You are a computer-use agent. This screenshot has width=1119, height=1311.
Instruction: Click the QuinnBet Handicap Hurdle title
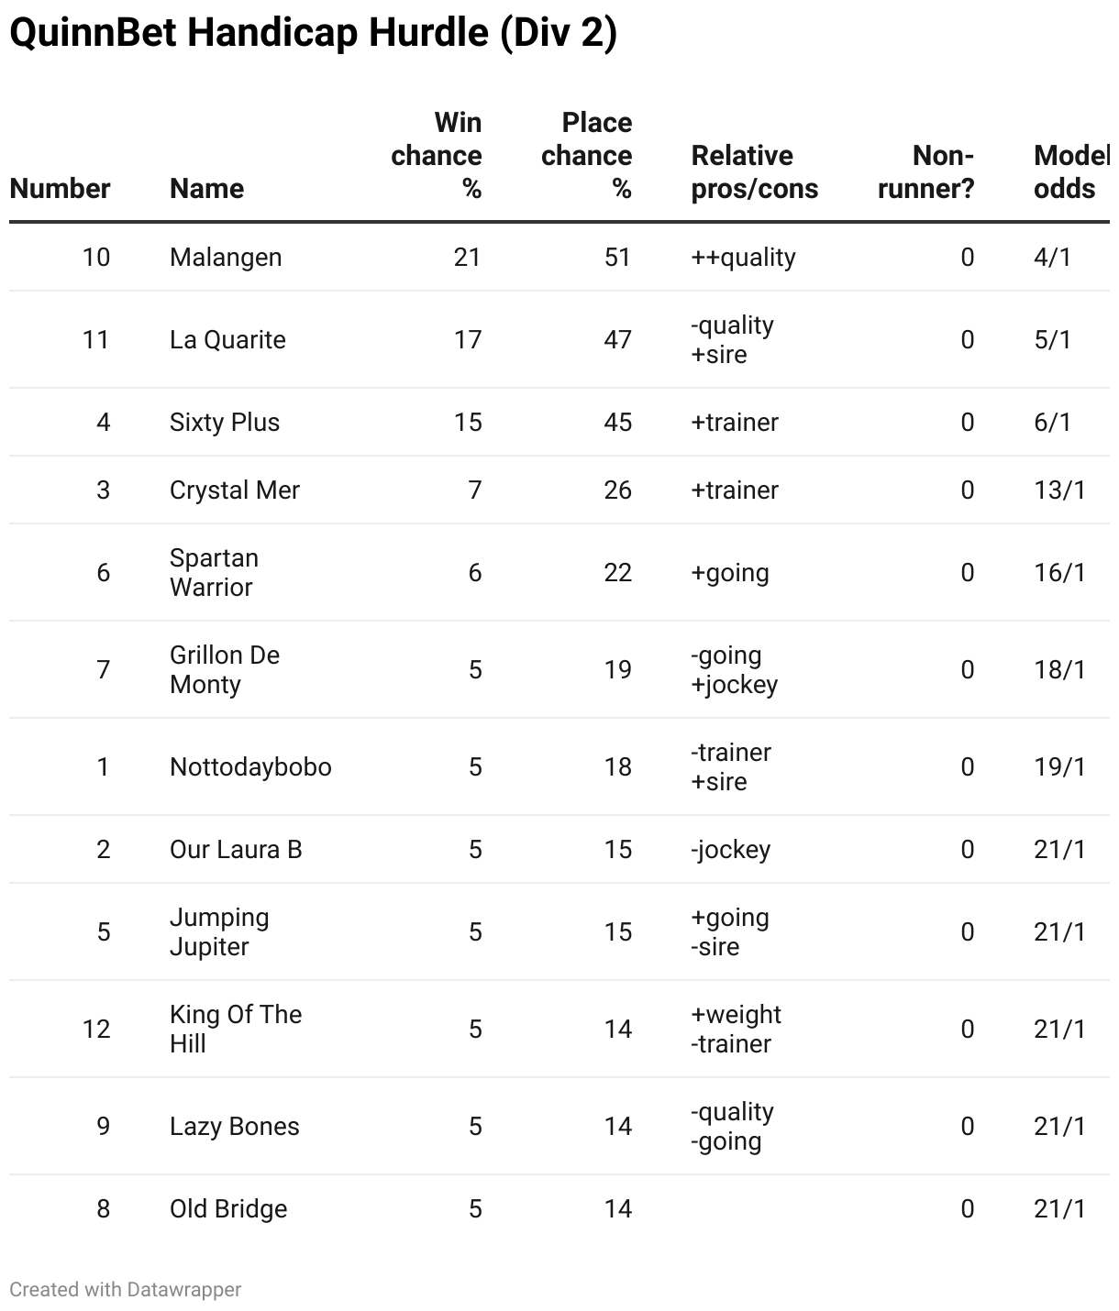click(313, 33)
